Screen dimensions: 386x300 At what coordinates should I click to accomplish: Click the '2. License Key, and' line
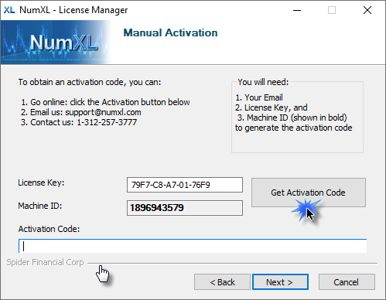point(272,107)
